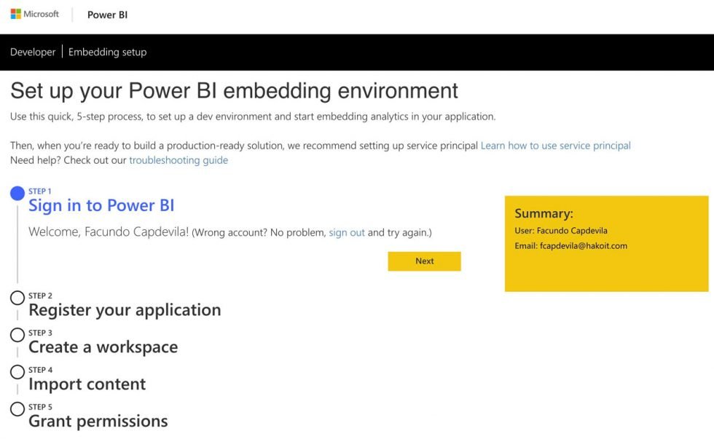Click the Sign in to Power BI heading
The width and height of the screenshot is (714, 439).
tap(101, 205)
